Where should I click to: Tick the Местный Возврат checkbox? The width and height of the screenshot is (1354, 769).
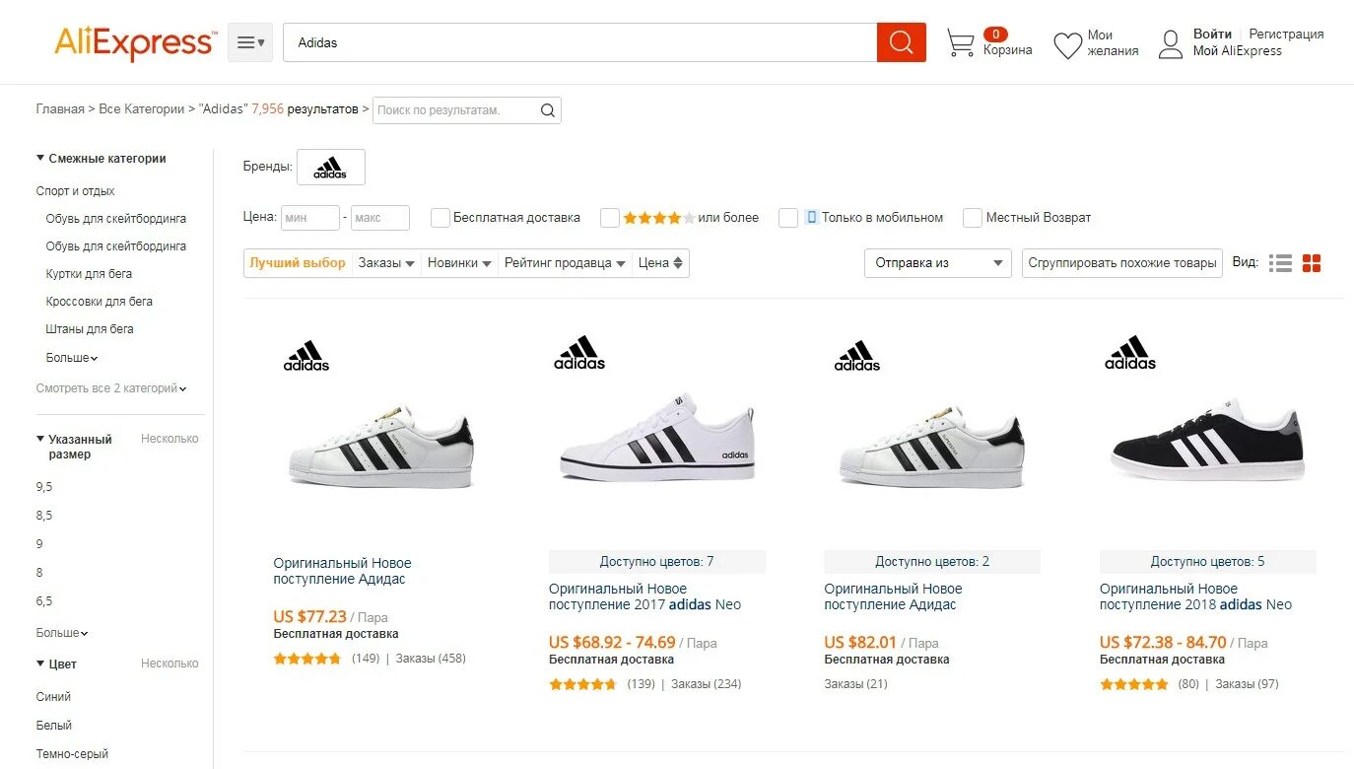(973, 218)
